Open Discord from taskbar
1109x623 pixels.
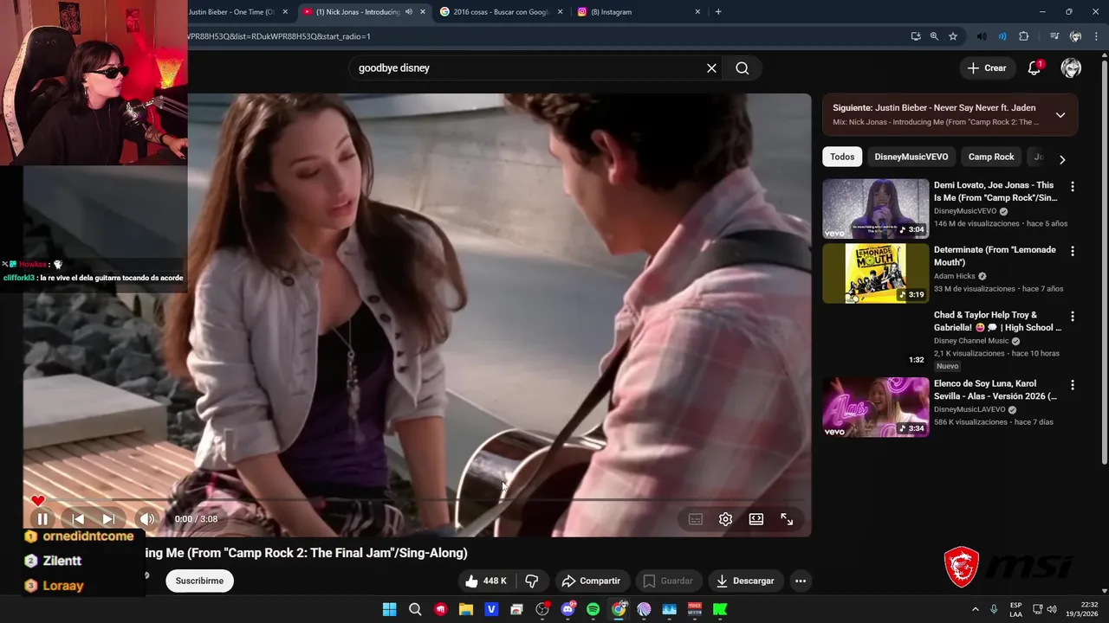click(x=567, y=609)
